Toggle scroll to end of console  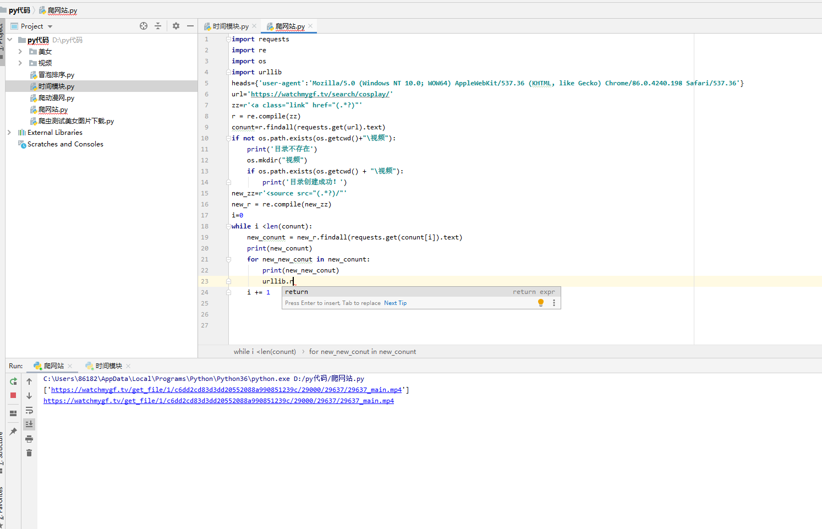(x=29, y=424)
